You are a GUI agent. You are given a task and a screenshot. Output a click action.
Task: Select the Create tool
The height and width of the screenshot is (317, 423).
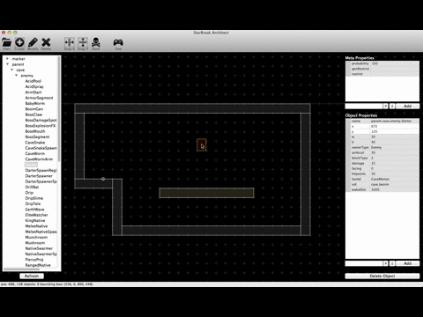(19, 44)
